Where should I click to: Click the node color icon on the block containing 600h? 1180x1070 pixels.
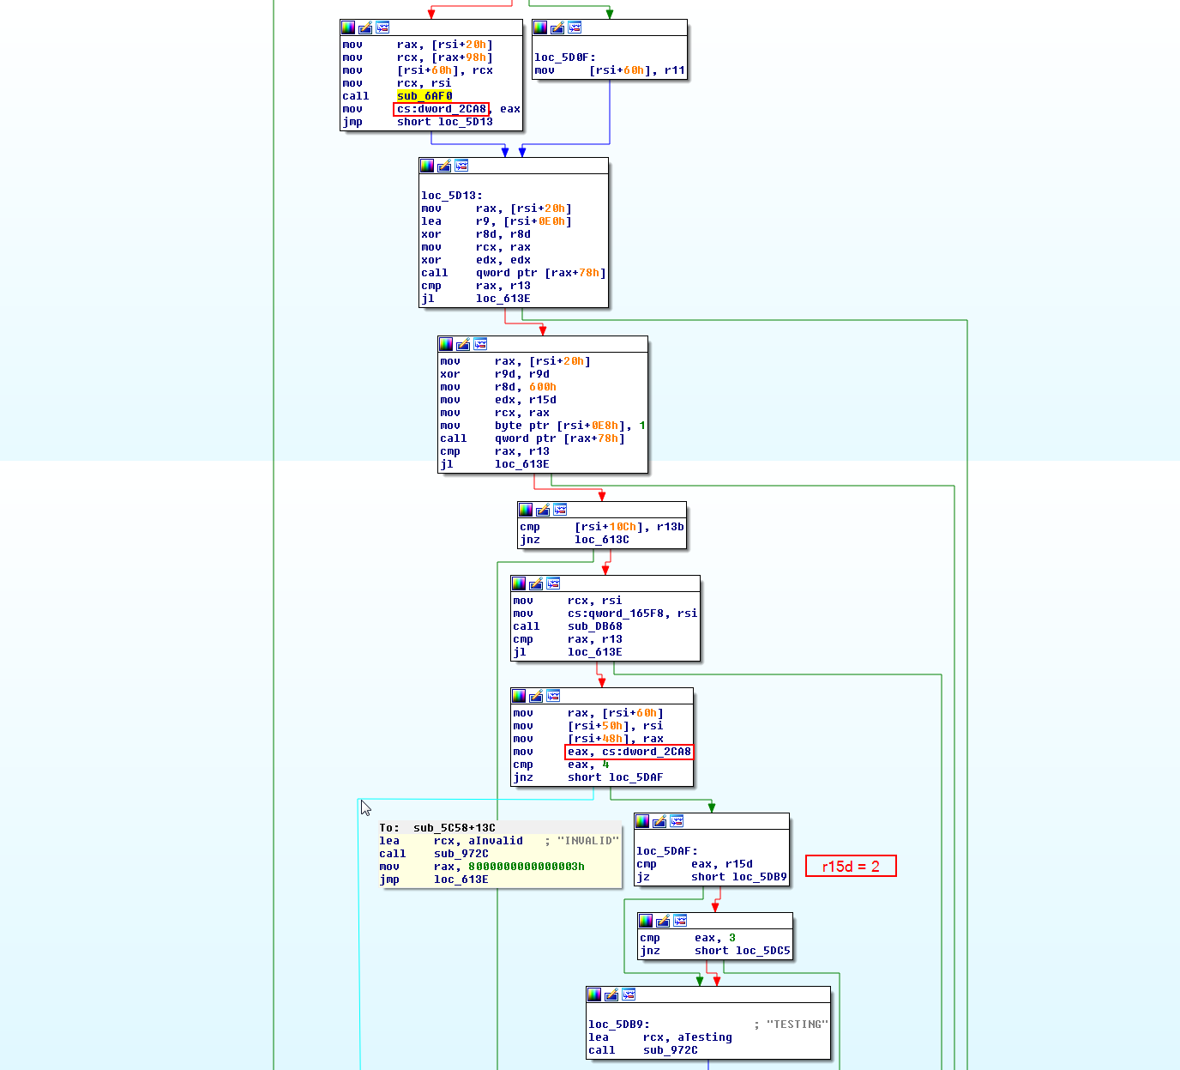pyautogui.click(x=446, y=344)
